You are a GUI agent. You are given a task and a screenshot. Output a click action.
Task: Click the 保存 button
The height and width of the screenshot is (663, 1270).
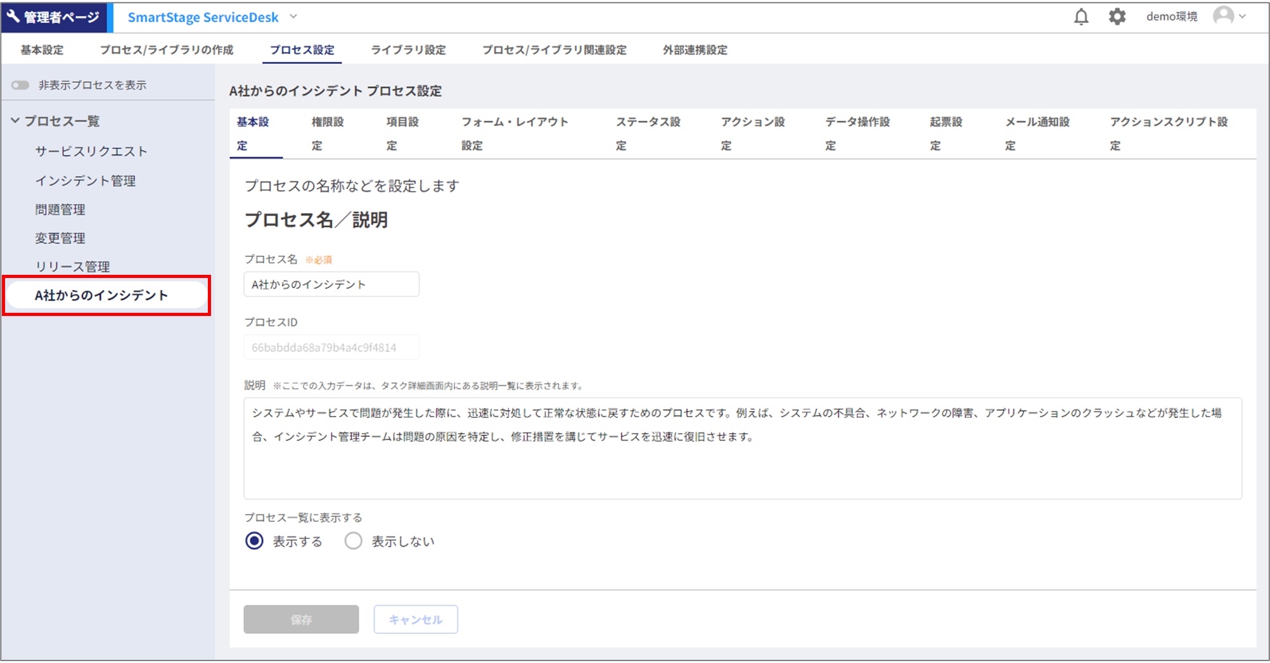[301, 619]
